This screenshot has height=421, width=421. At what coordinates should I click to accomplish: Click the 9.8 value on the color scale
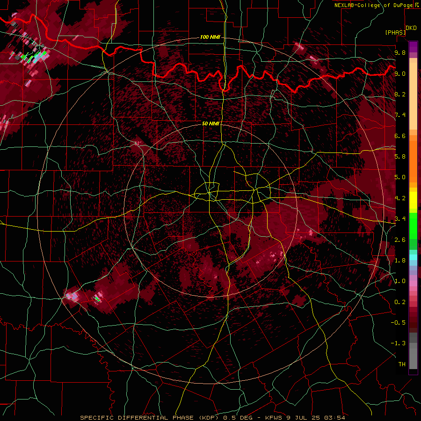400,52
